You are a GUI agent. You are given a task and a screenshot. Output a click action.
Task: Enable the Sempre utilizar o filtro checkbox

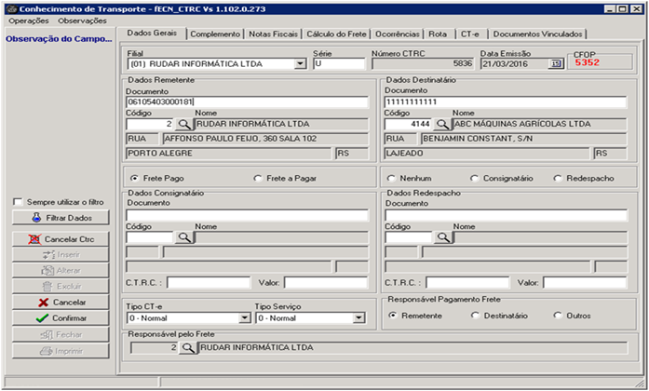point(18,202)
